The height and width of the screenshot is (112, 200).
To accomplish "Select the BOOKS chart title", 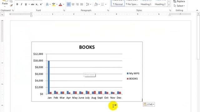I will point(87,47).
